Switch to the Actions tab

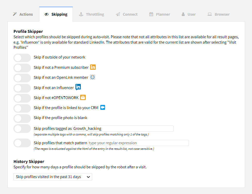pos(23,14)
